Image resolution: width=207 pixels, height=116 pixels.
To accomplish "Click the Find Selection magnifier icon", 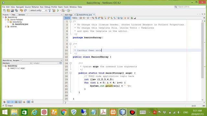I will click(93, 18).
